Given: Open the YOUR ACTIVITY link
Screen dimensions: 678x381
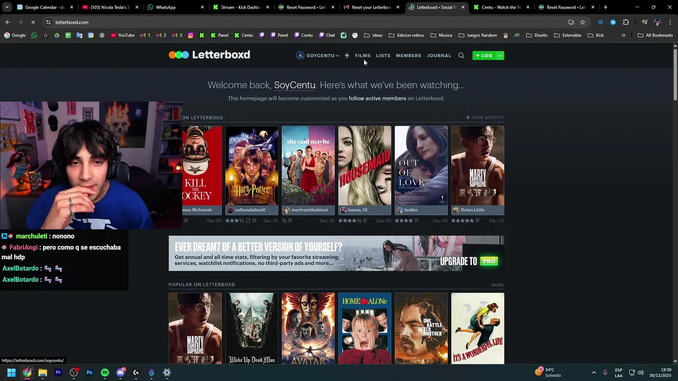Looking at the screenshot, I should (x=485, y=117).
